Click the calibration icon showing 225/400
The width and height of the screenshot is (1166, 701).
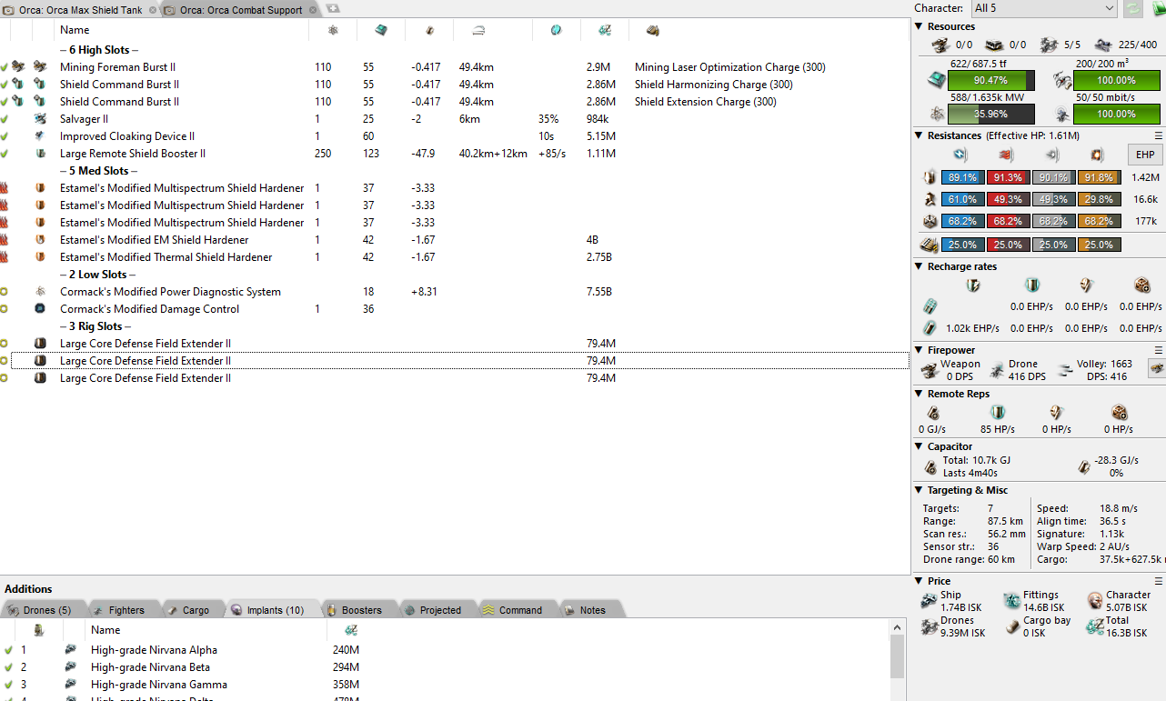tap(1103, 45)
